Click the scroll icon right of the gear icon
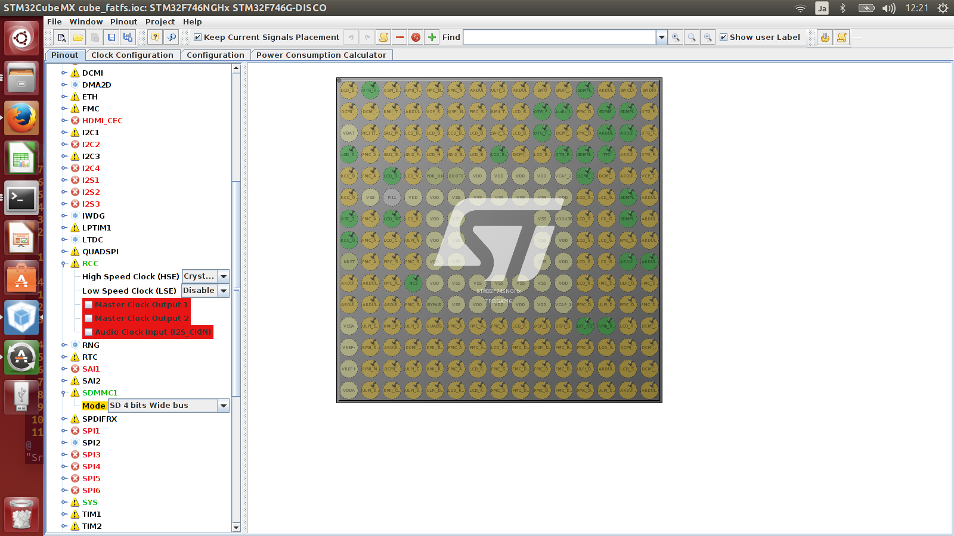This screenshot has width=954, height=536. point(841,38)
